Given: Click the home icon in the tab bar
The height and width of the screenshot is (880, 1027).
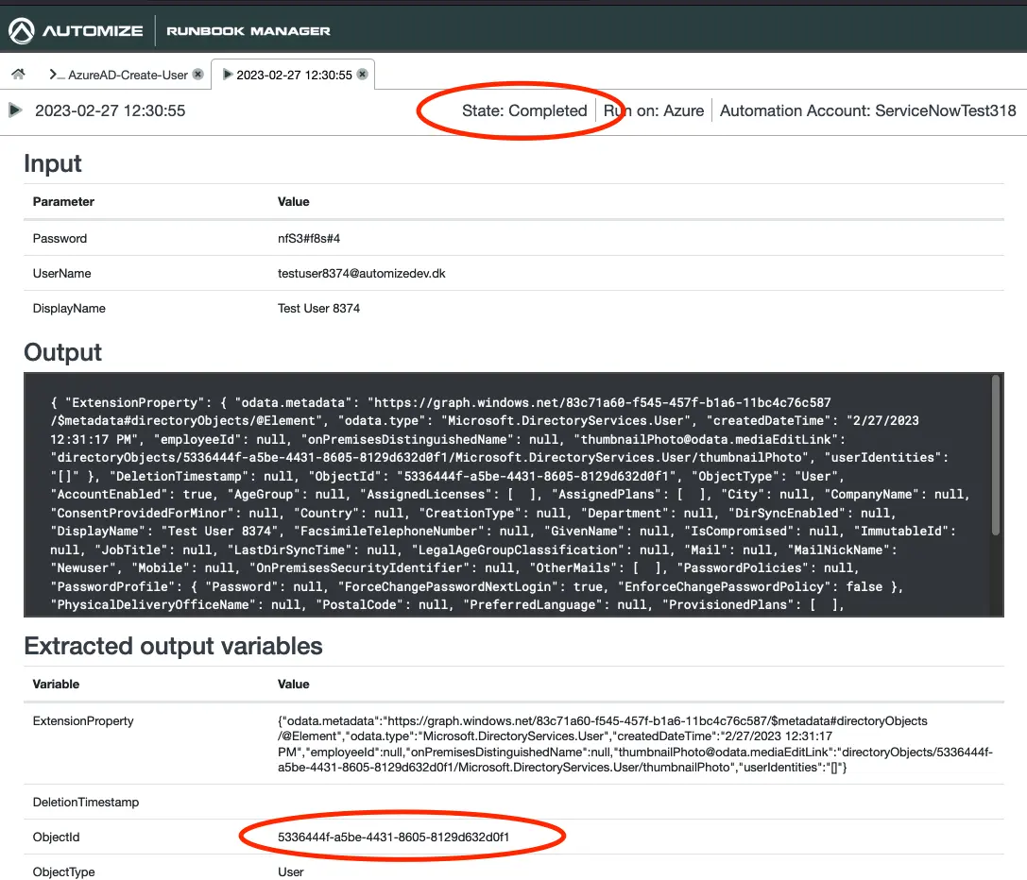Looking at the screenshot, I should [x=17, y=73].
